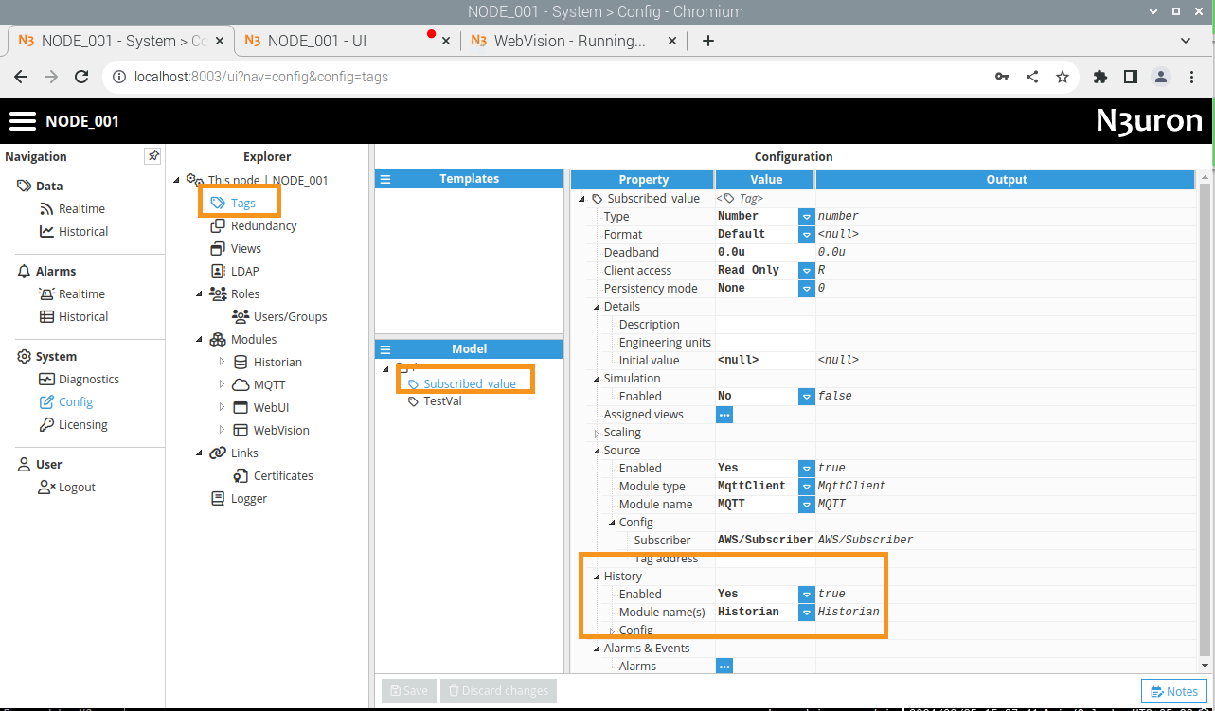Collapse the Links tree node
Image resolution: width=1215 pixels, height=711 pixels.
pos(199,453)
